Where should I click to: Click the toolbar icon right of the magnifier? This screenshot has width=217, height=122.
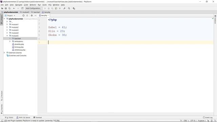pos(74,8)
